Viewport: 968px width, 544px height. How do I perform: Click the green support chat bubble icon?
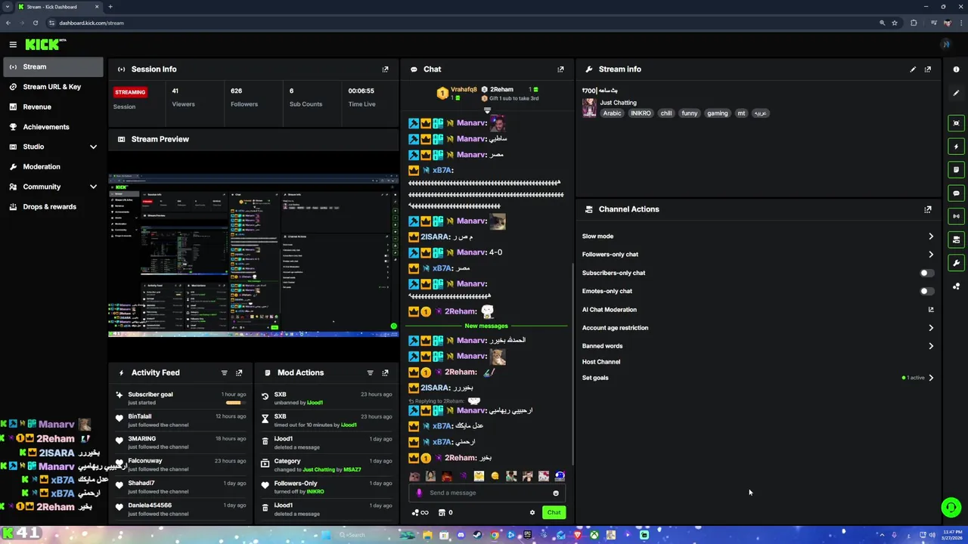click(x=951, y=507)
